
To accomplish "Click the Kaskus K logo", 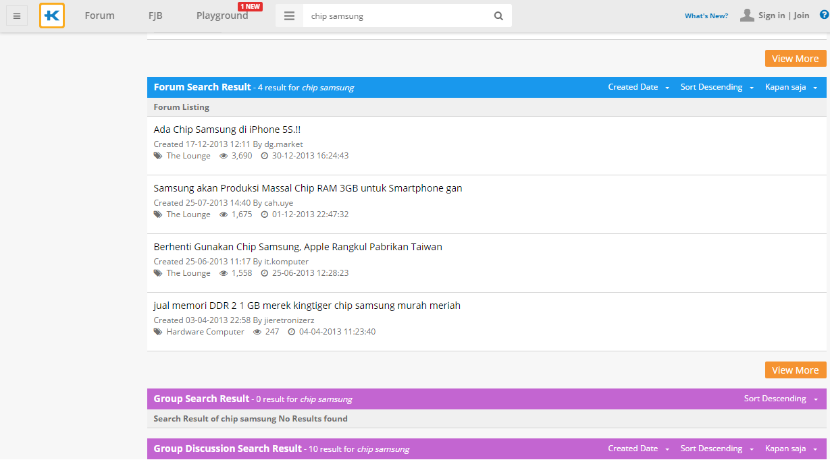I will [x=52, y=16].
